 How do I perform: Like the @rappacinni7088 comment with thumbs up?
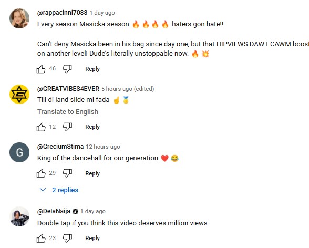pos(41,69)
